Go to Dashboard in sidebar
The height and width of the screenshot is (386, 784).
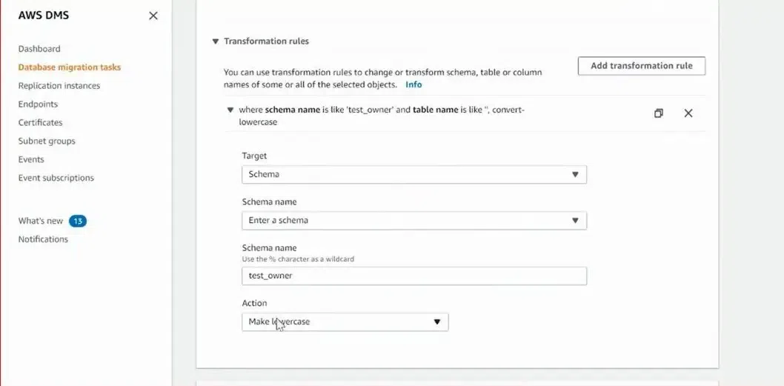pos(39,49)
